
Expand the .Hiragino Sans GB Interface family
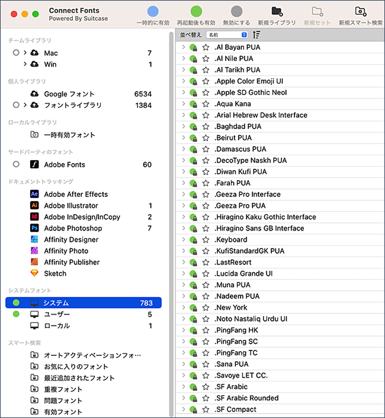(x=183, y=228)
